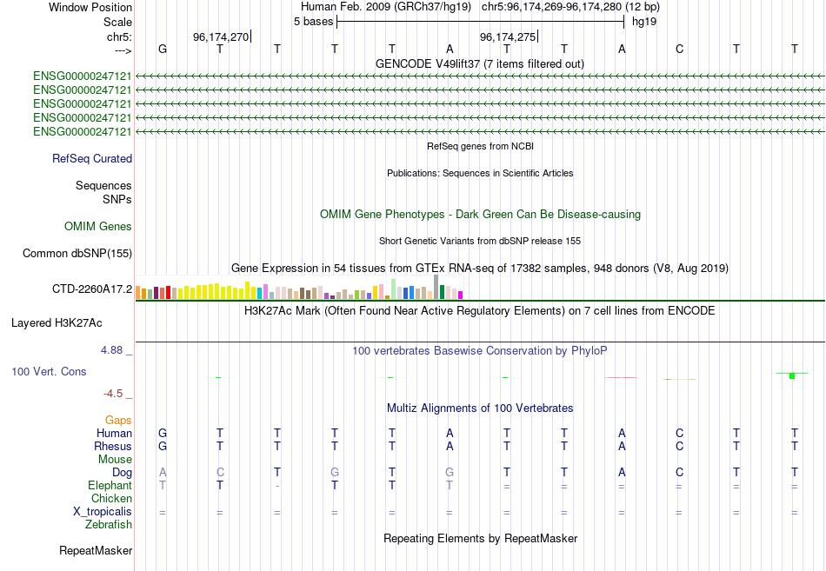Image resolution: width=826 pixels, height=571 pixels.
Task: Click the Sequences track label
Action: pyautogui.click(x=103, y=185)
